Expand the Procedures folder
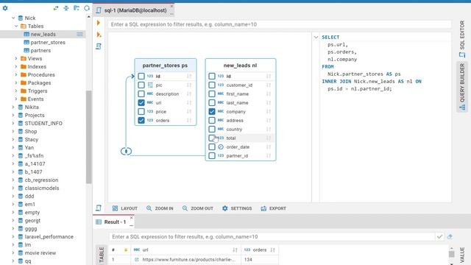Image resolution: width=471 pixels, height=265 pixels. (16, 74)
